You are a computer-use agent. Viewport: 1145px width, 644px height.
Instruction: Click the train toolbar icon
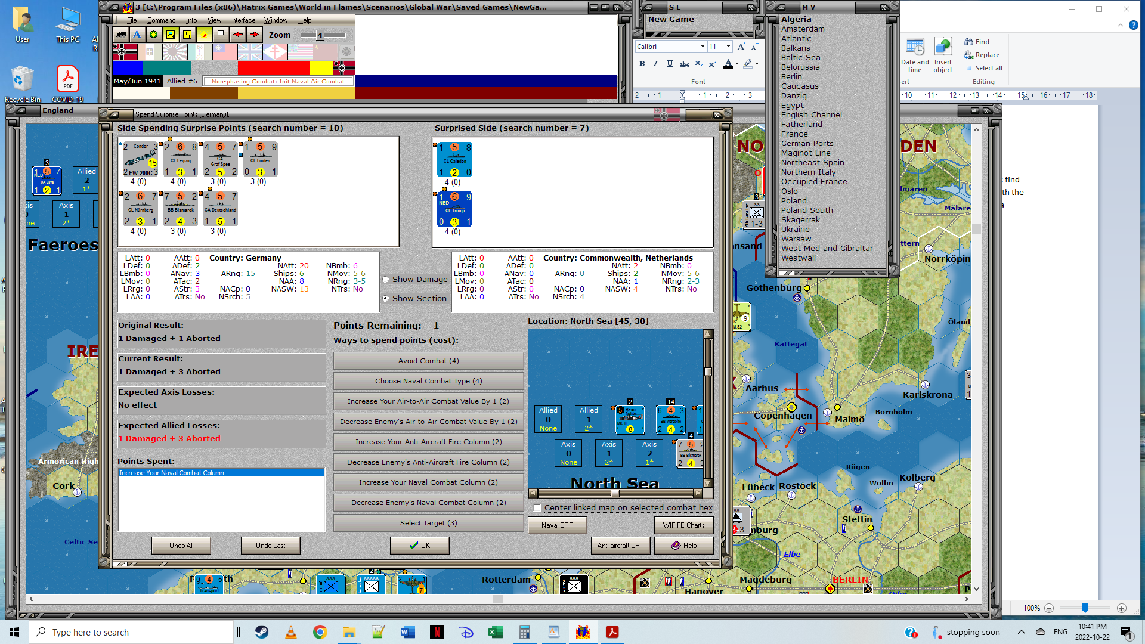[121, 35]
